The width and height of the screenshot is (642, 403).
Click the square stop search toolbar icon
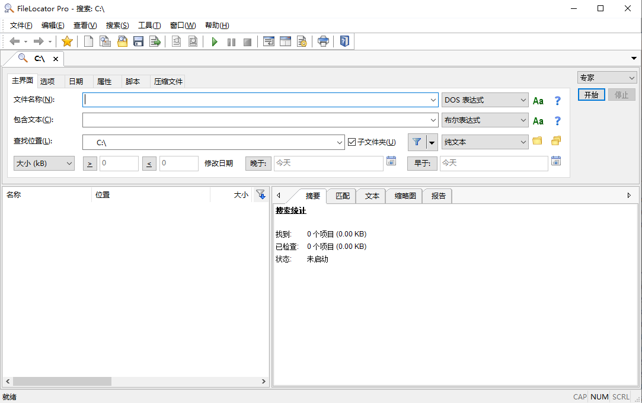pyautogui.click(x=247, y=41)
